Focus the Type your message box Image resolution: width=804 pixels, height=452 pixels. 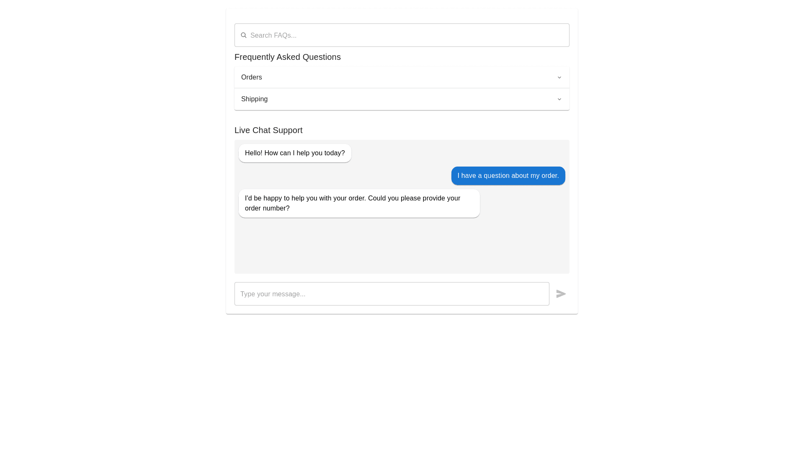click(392, 294)
